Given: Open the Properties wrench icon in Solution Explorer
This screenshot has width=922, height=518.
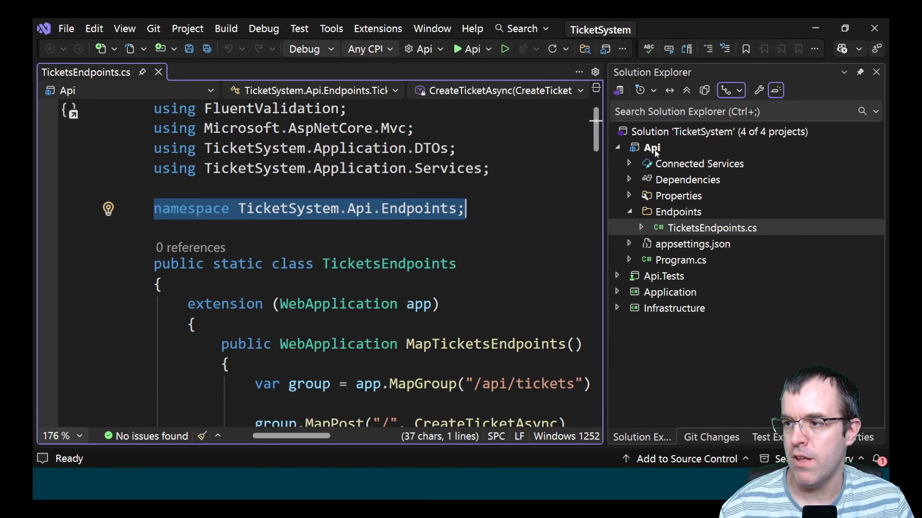Looking at the screenshot, I should pyautogui.click(x=759, y=90).
